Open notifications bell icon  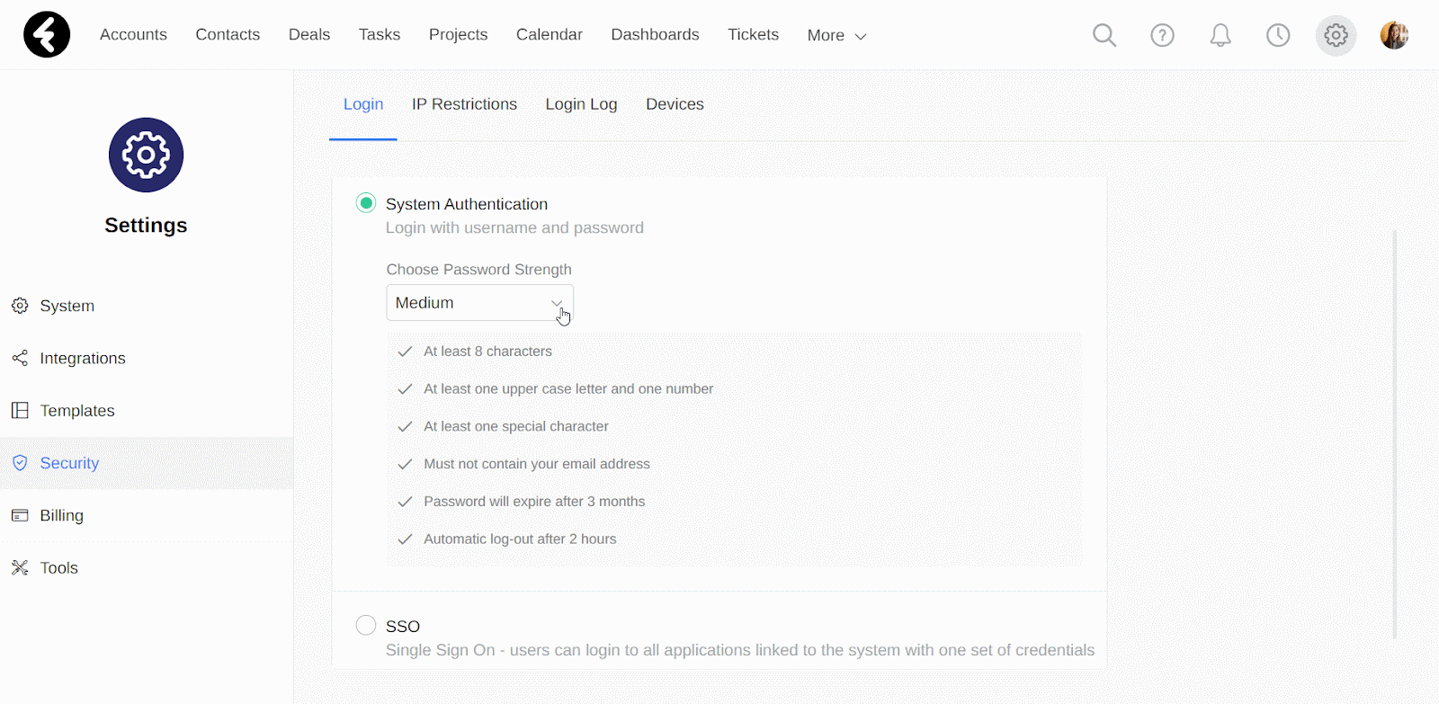click(x=1220, y=35)
